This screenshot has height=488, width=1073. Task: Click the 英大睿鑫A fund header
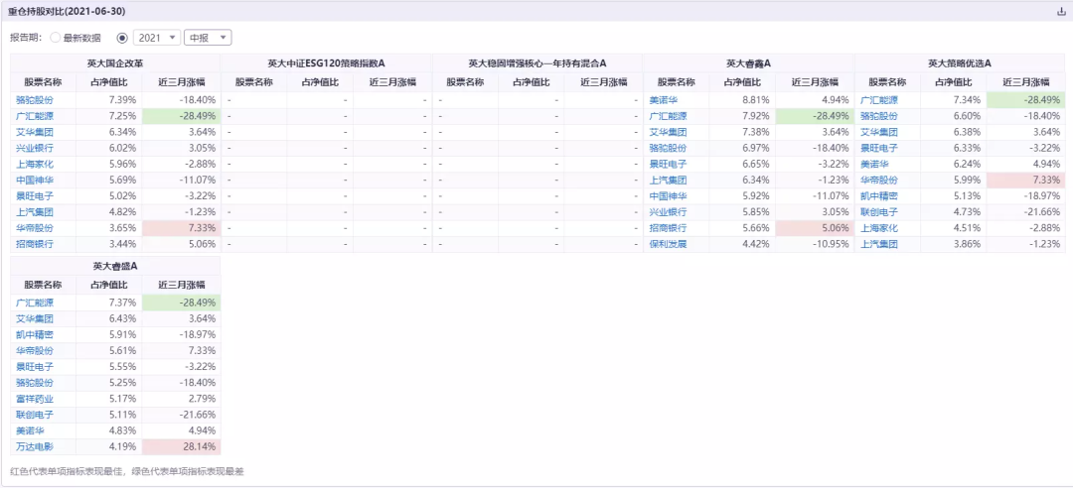[749, 63]
